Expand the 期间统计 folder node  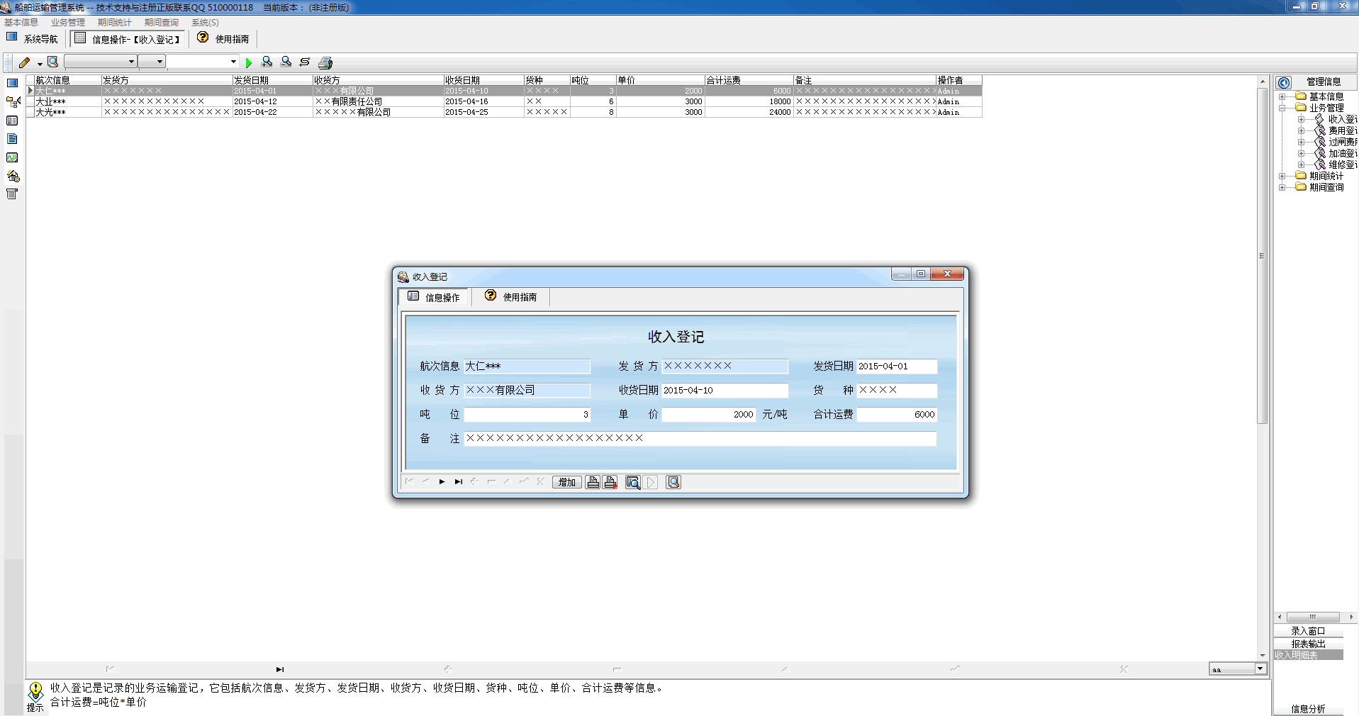[1282, 176]
